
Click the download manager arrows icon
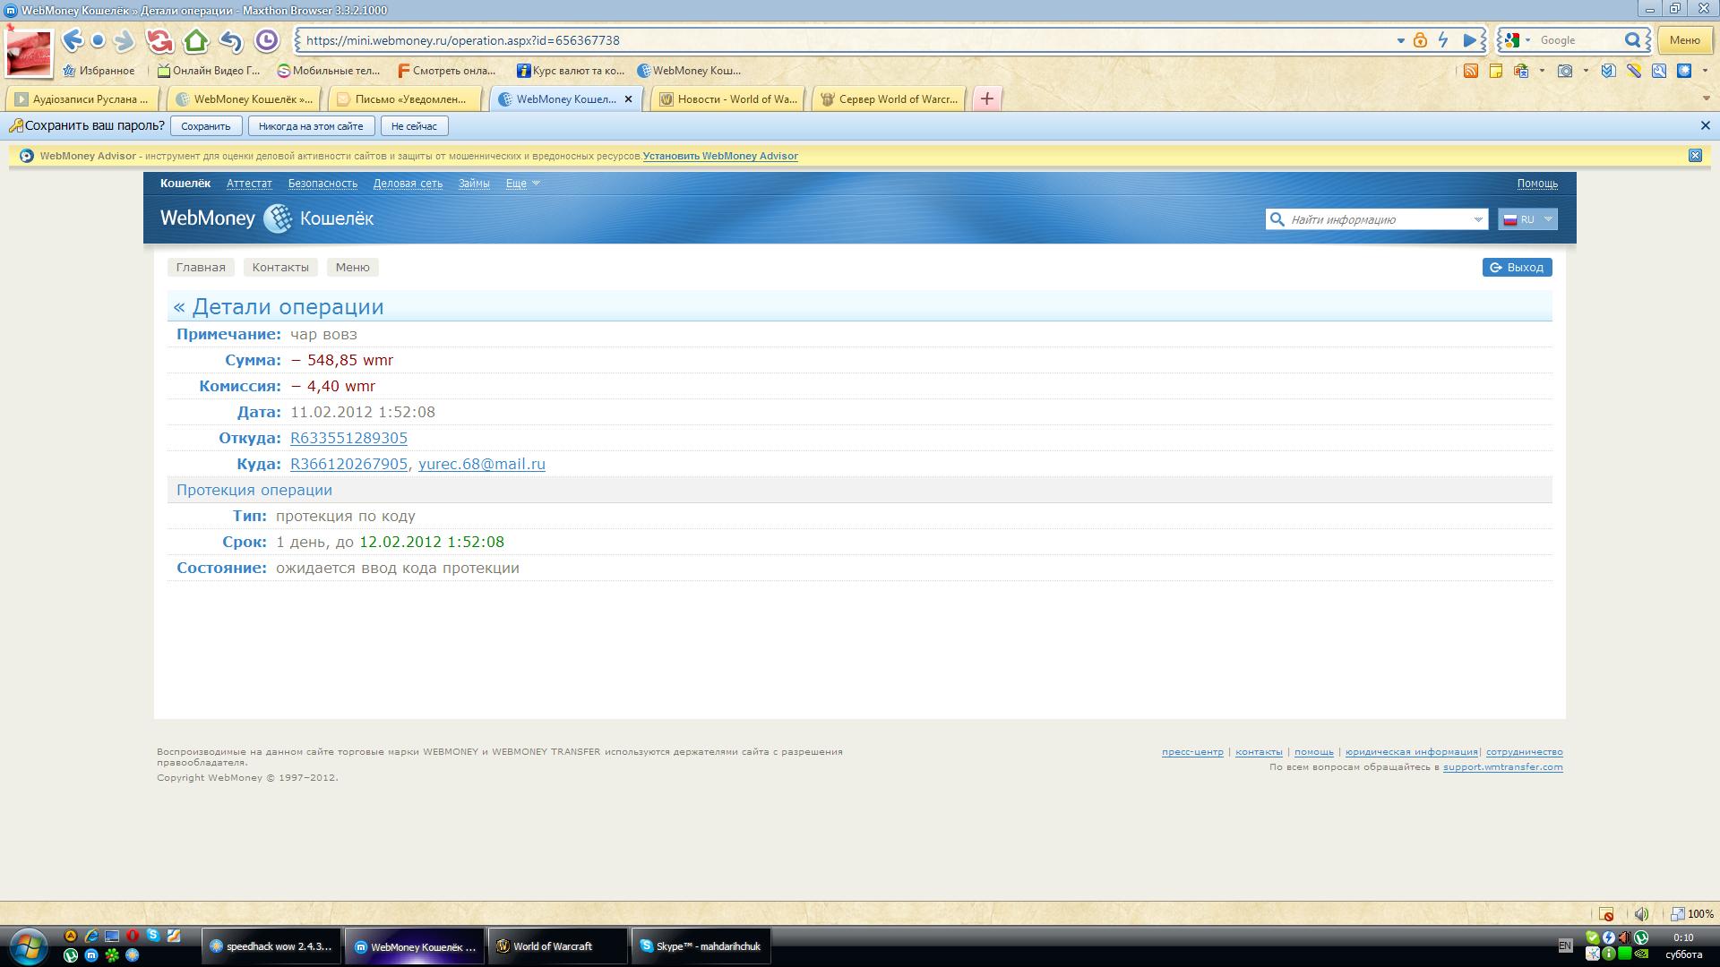pos(1609,71)
